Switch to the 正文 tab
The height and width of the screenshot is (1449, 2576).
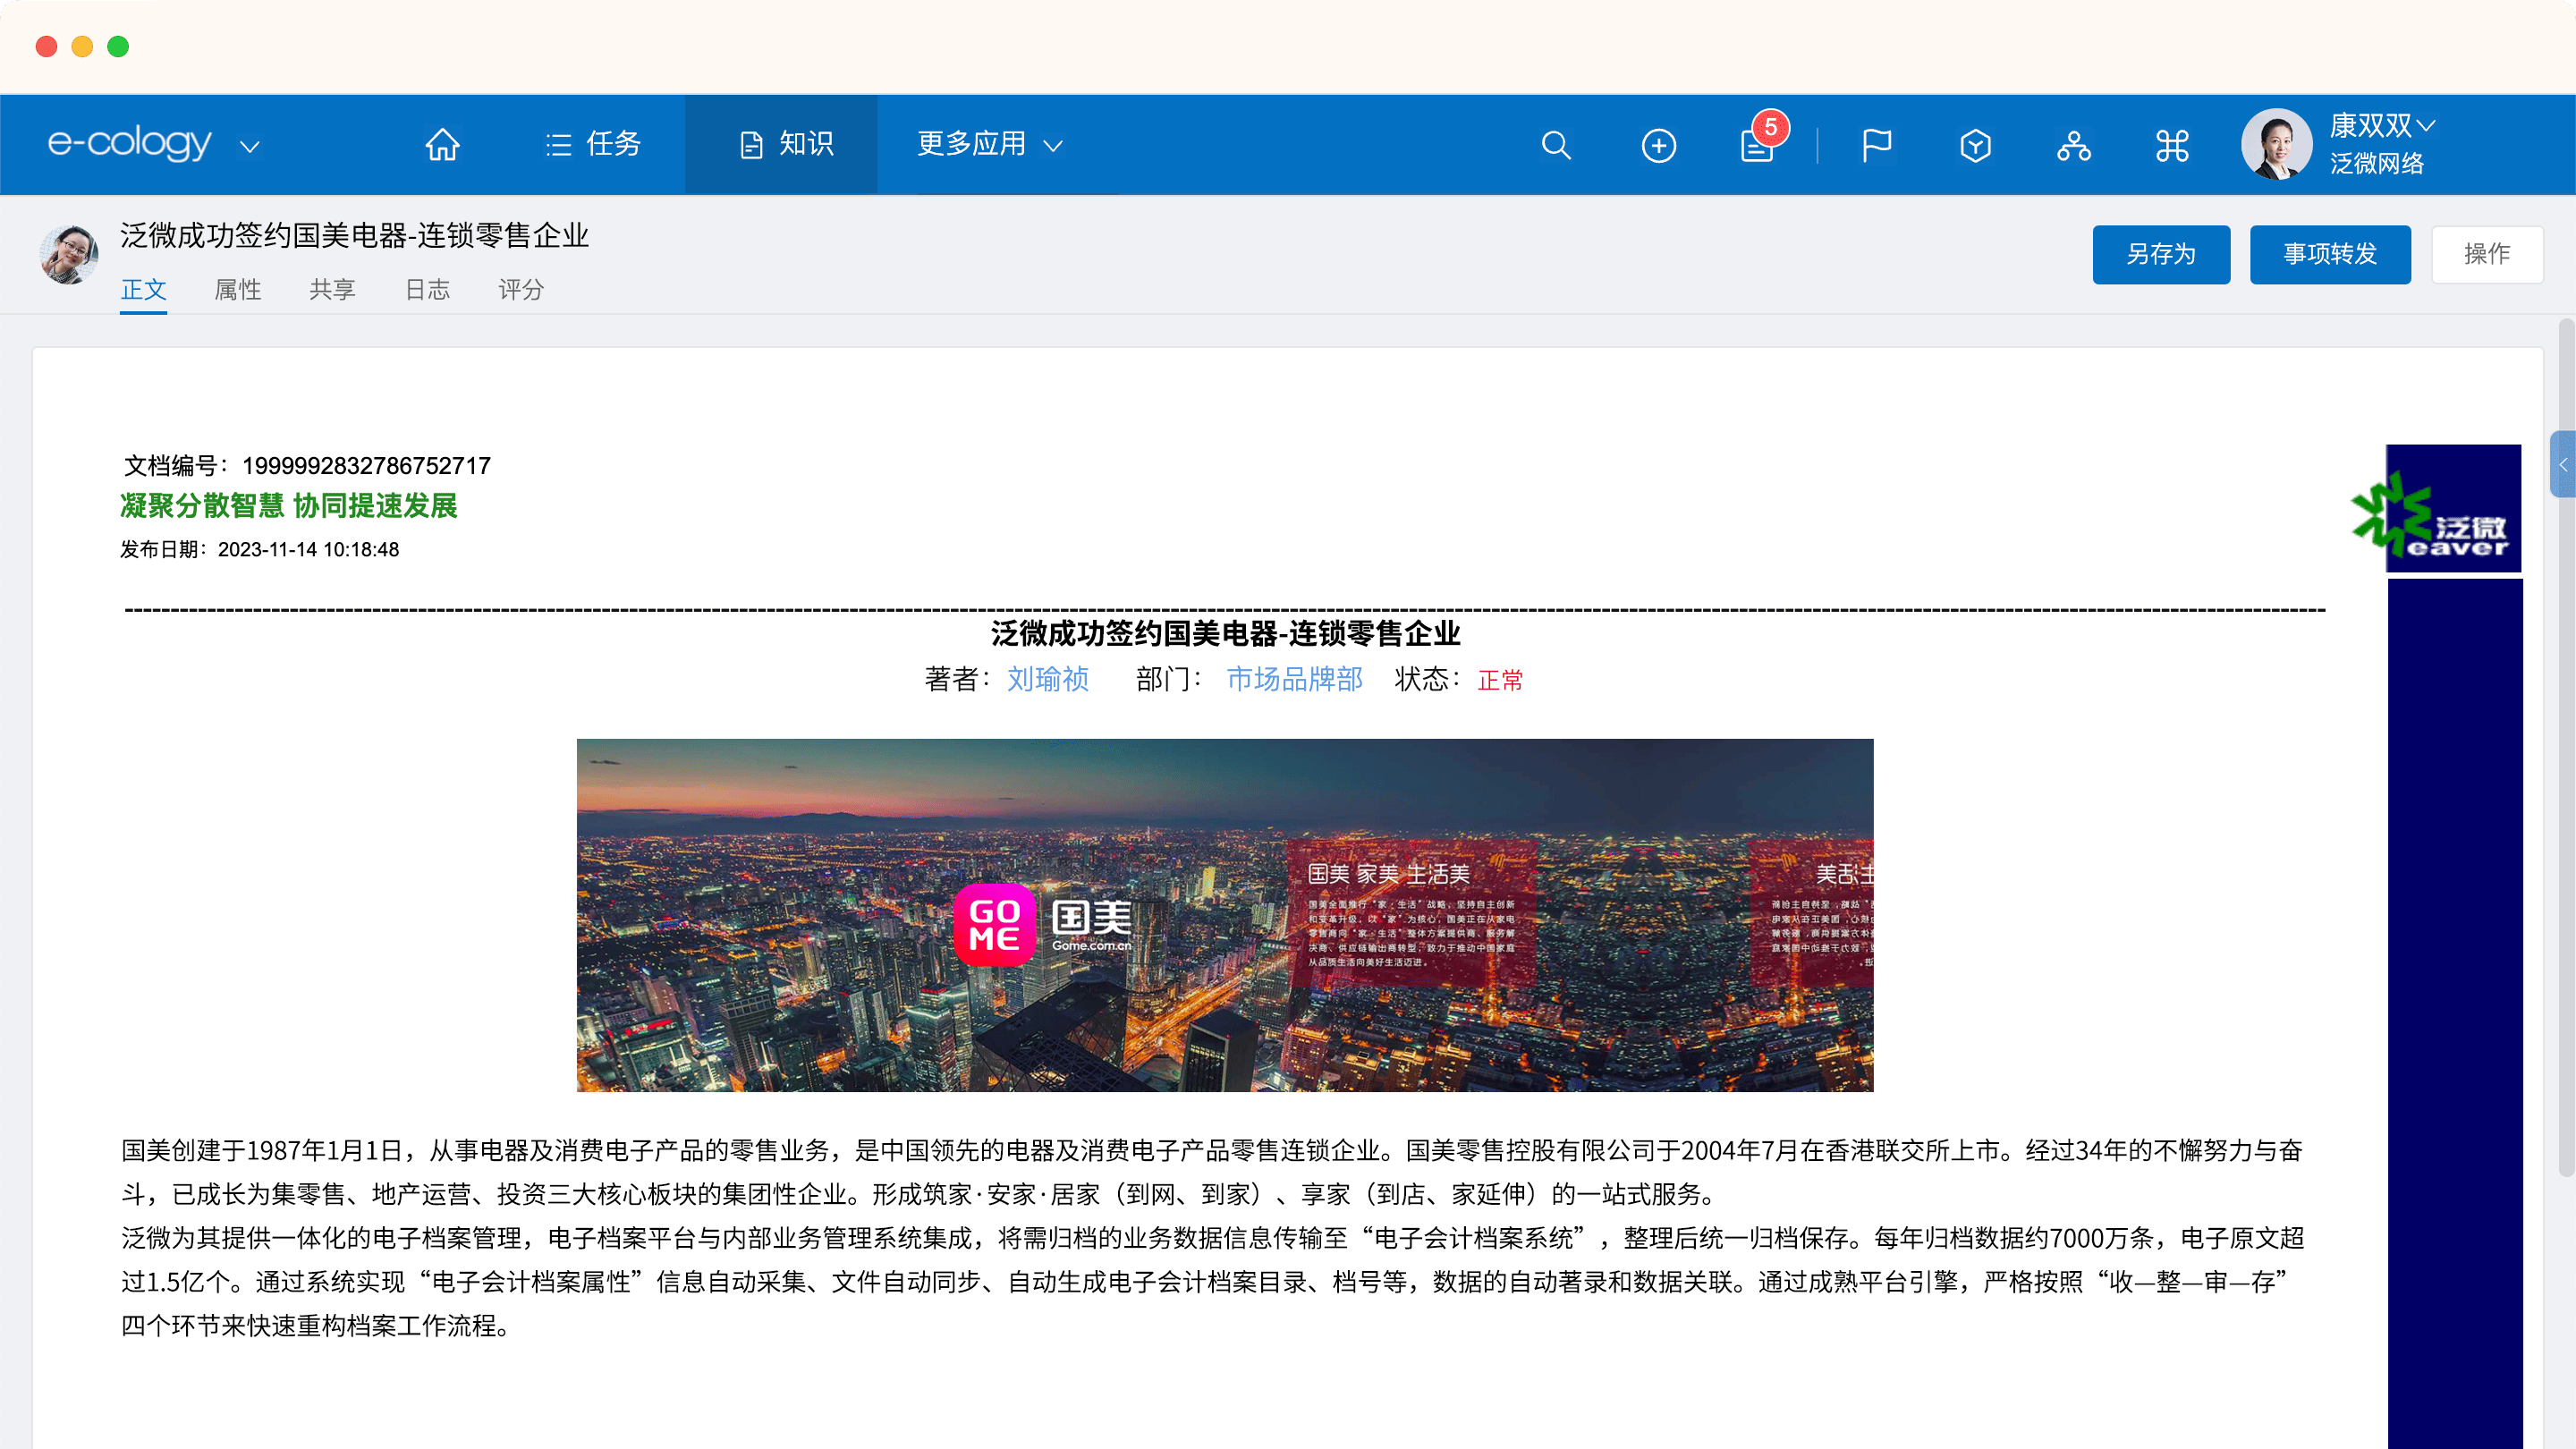pyautogui.click(x=143, y=290)
